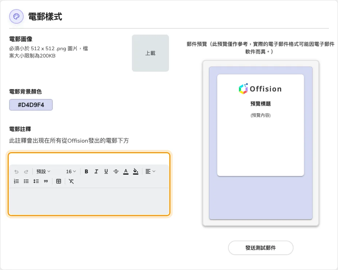Click the 電郵圖像 section label

(x=21, y=39)
